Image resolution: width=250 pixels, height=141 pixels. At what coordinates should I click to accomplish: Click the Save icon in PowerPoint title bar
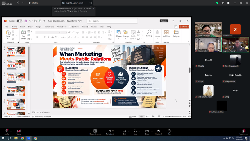(x=26, y=21)
